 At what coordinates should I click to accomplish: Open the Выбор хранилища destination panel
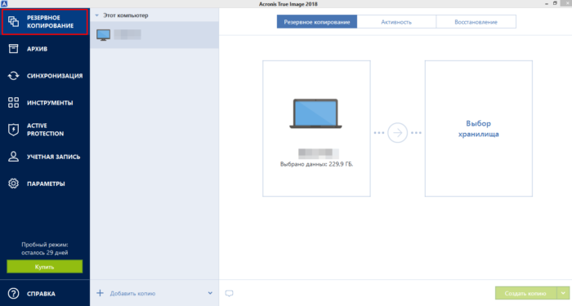479,129
